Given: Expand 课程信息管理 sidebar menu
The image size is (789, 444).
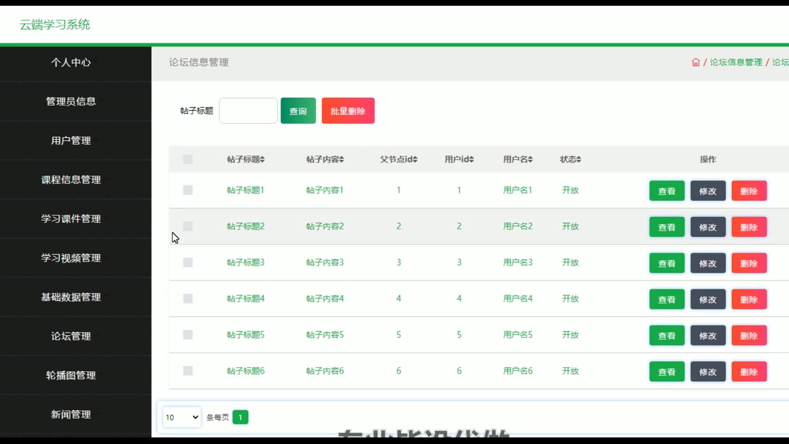Looking at the screenshot, I should click(x=71, y=180).
